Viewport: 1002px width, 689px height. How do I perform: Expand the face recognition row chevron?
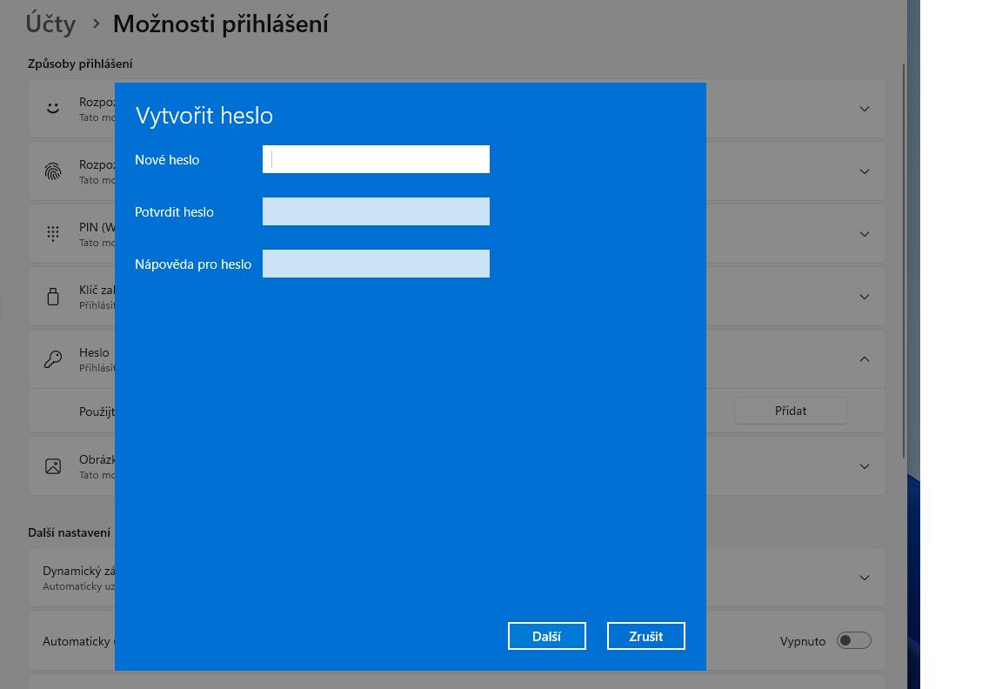(864, 109)
